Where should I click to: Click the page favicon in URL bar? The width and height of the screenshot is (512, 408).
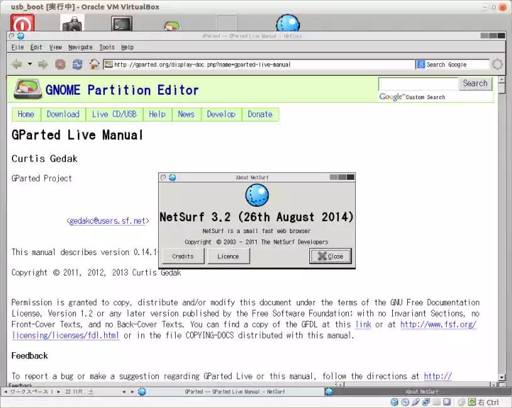tap(109, 65)
